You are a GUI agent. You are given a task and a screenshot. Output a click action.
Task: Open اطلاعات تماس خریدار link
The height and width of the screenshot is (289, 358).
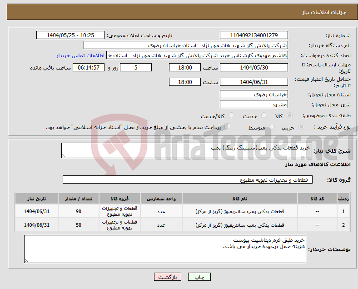click(80, 55)
